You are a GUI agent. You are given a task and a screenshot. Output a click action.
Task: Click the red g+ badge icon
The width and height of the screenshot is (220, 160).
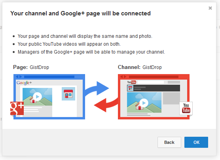(x=17, y=108)
